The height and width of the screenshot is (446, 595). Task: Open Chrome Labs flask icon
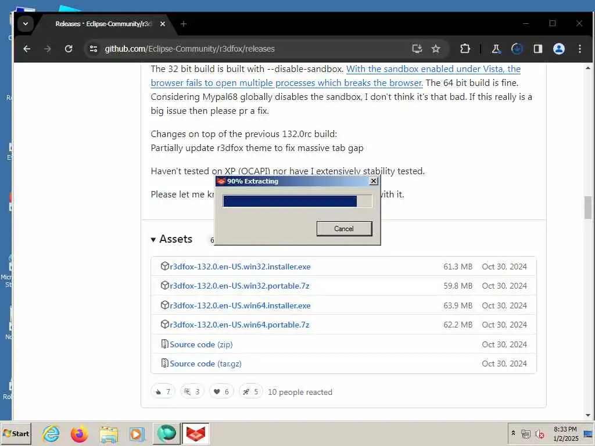point(496,49)
